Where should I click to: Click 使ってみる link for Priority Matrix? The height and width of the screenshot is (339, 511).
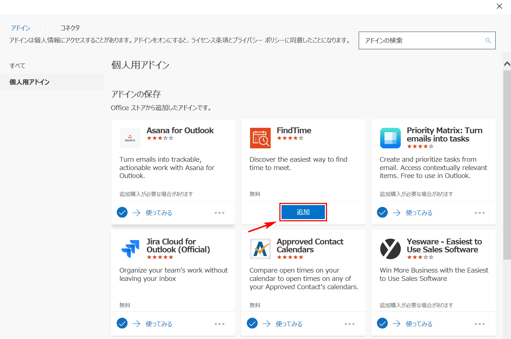click(419, 213)
